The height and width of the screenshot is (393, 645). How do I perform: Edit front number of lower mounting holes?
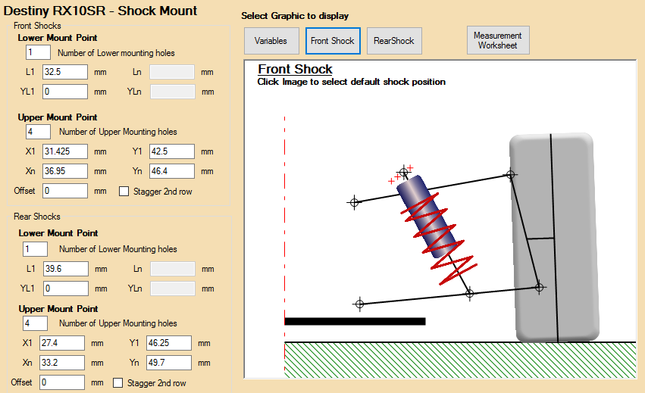pos(38,52)
